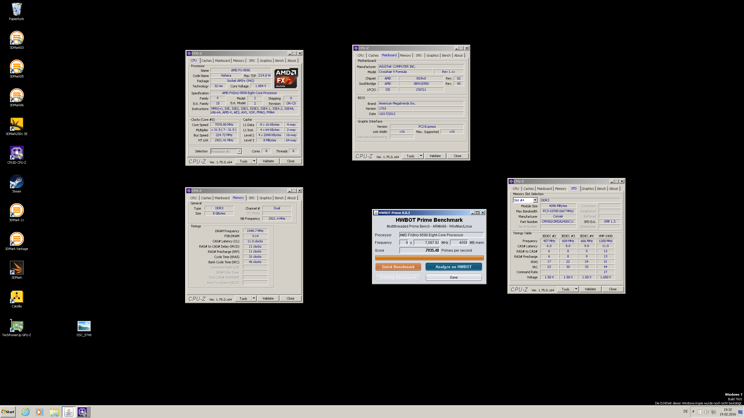Expand Tools arrow in Mainboard window
This screenshot has width=744, height=418.
[x=421, y=156]
